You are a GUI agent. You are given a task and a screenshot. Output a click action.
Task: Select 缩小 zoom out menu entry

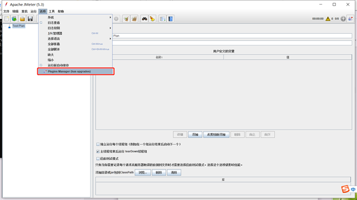pos(75,60)
